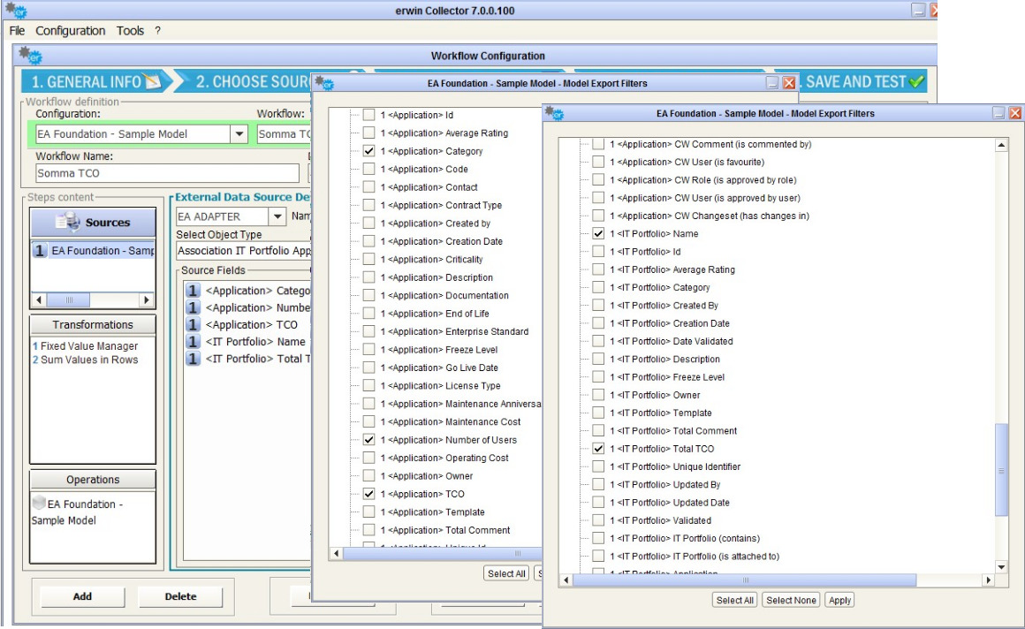
Task: Click the EA Foundation operation cube icon
Action: tap(39, 504)
